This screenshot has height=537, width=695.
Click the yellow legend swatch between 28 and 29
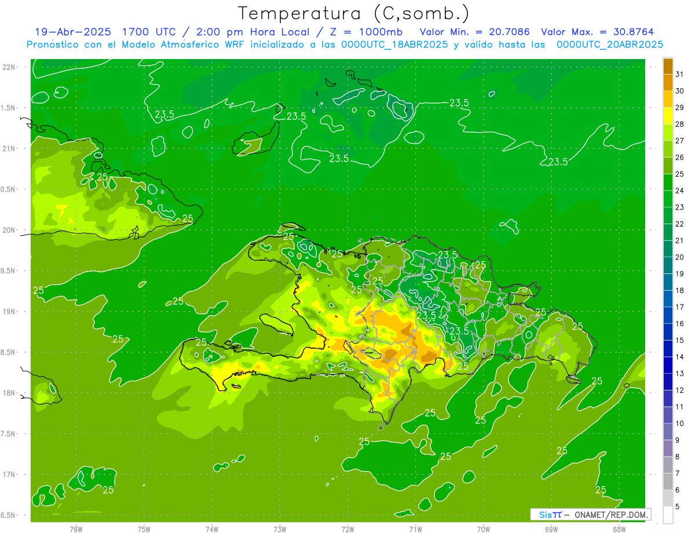point(668,116)
